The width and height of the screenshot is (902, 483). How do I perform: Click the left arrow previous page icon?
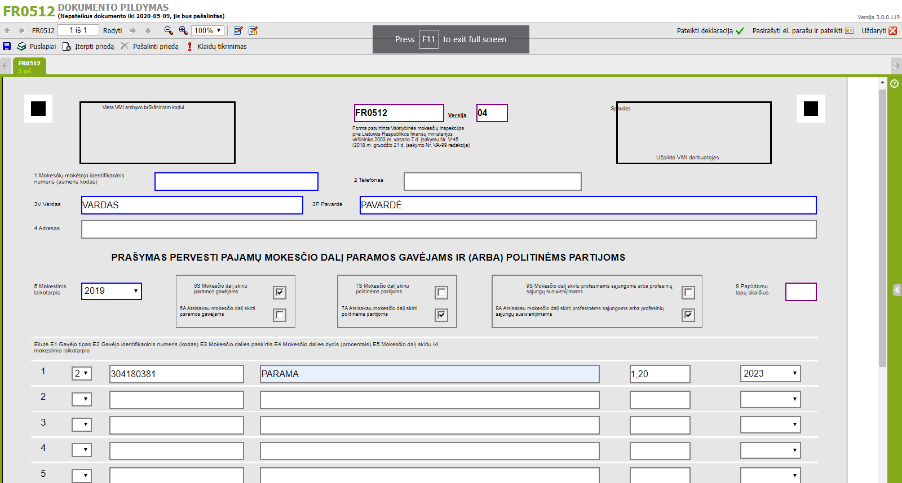pos(21,31)
